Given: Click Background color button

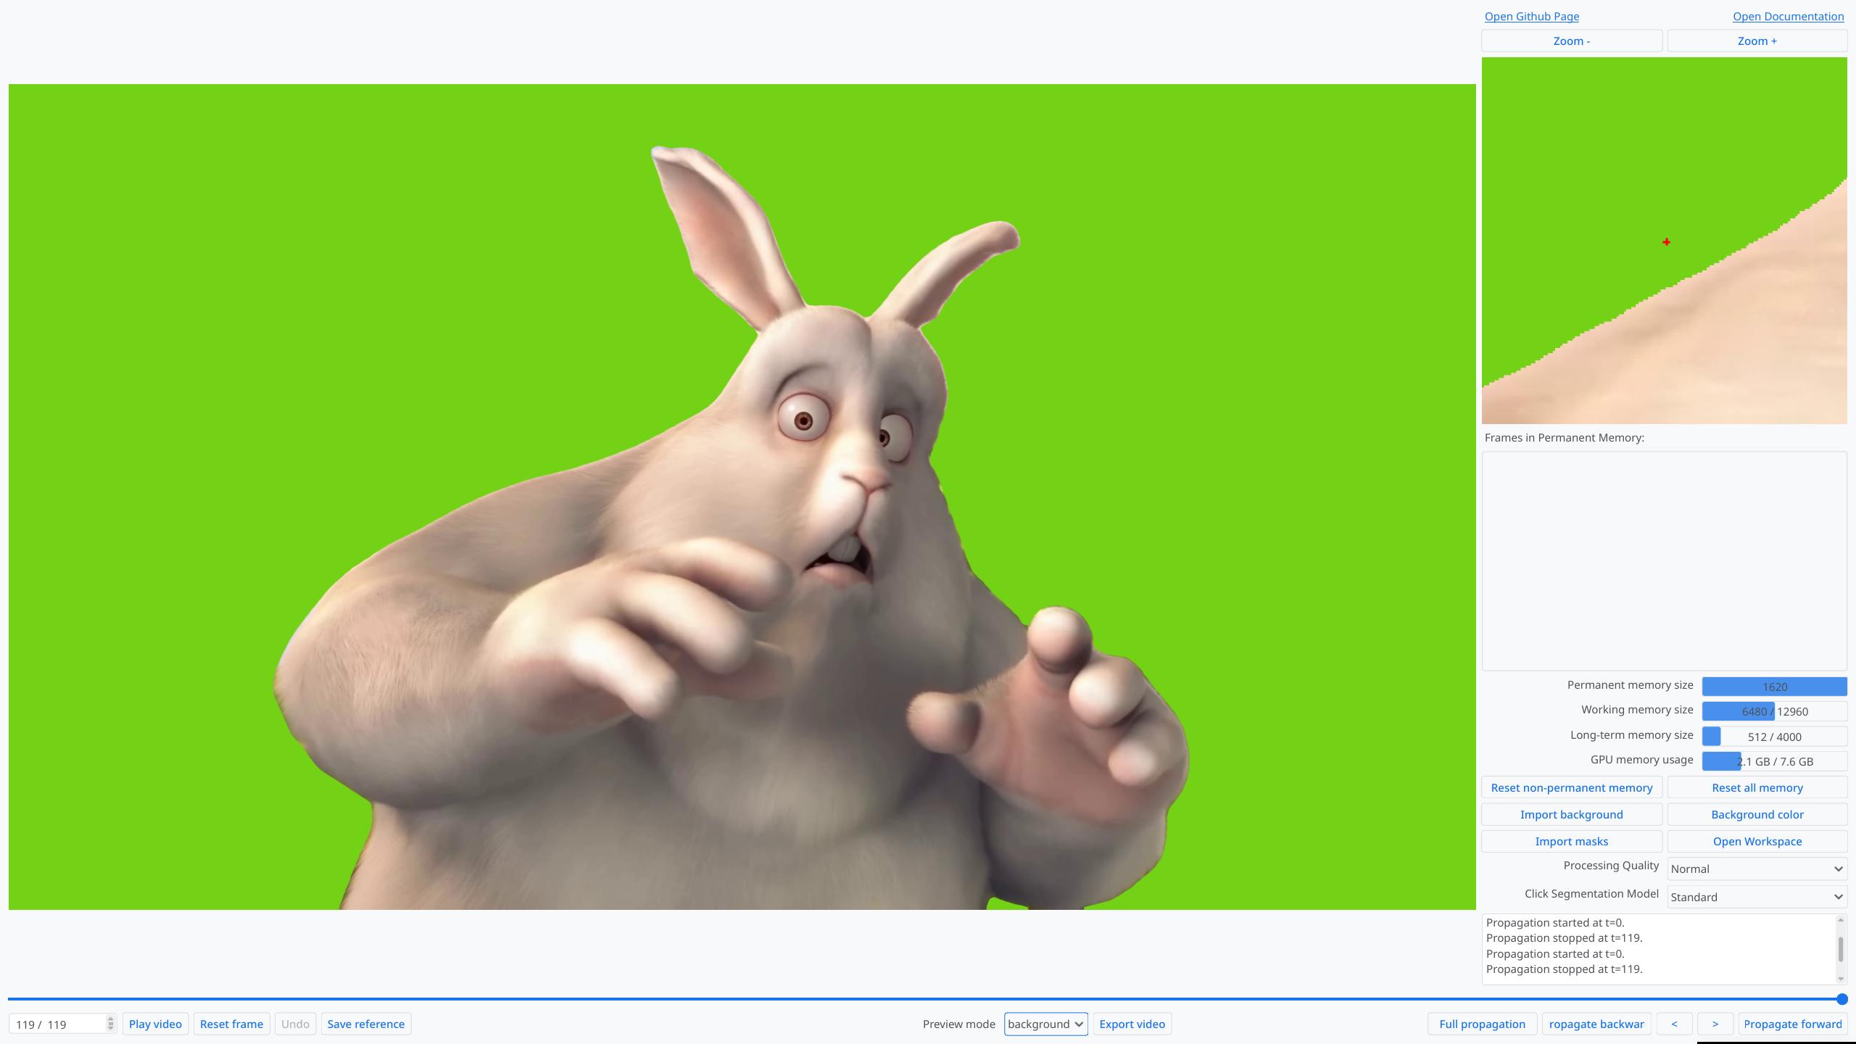Looking at the screenshot, I should pos(1757,814).
